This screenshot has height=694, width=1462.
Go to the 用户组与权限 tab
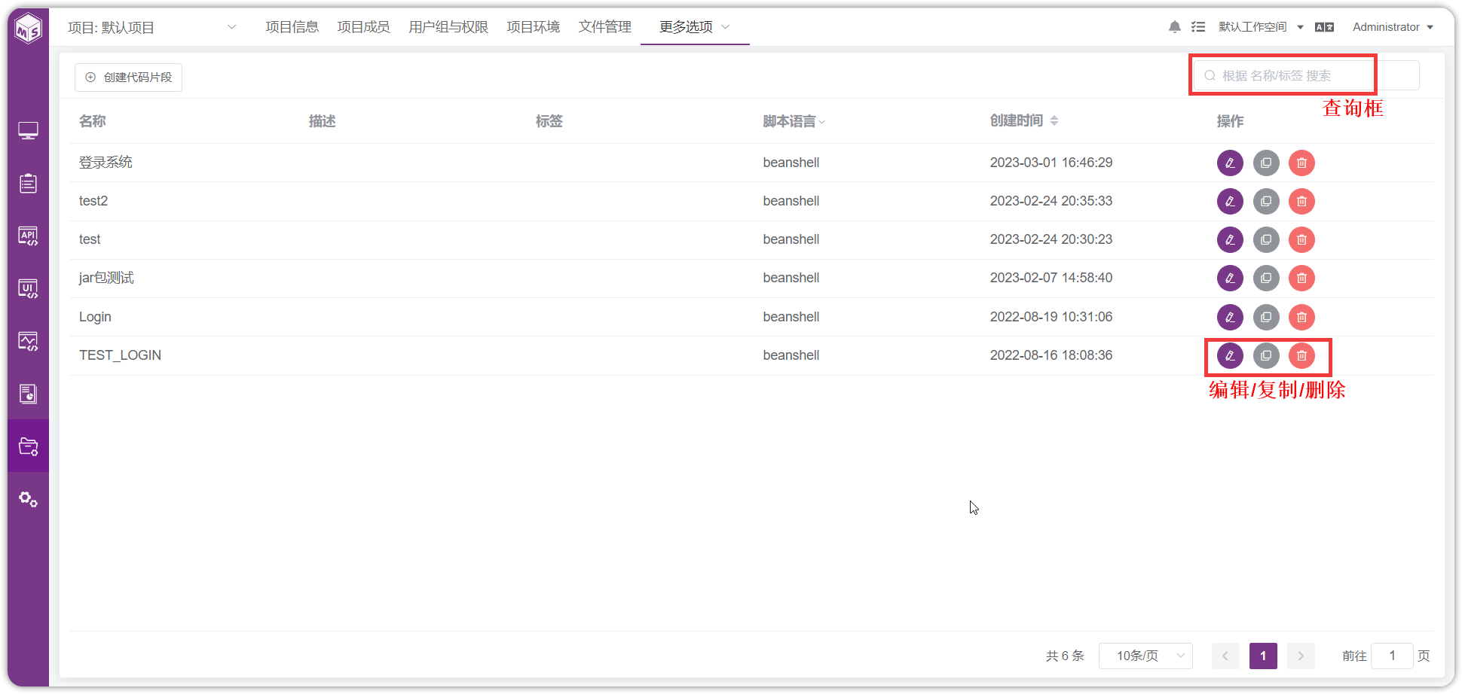click(x=448, y=27)
